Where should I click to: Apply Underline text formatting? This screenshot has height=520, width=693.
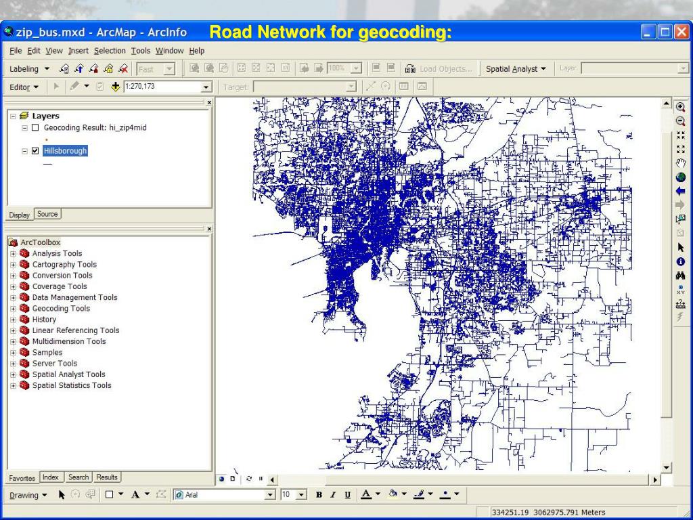coord(348,495)
